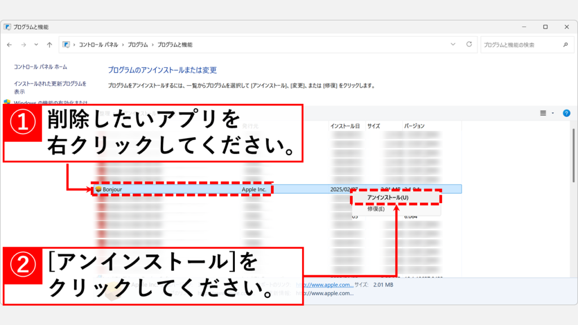Screen dimensions: 578x325
Task: Click the Back arrow in navigation bar
Action: (10, 45)
